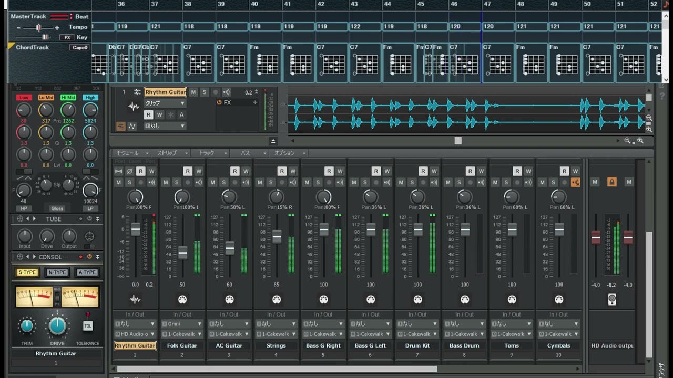This screenshot has height=378, width=673.
Task: Click the speaker icon on HD Audio output bus
Action: tap(611, 300)
